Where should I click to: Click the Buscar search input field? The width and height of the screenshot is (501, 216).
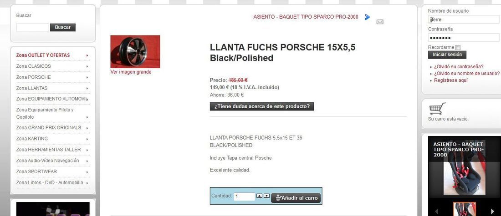(x=33, y=27)
